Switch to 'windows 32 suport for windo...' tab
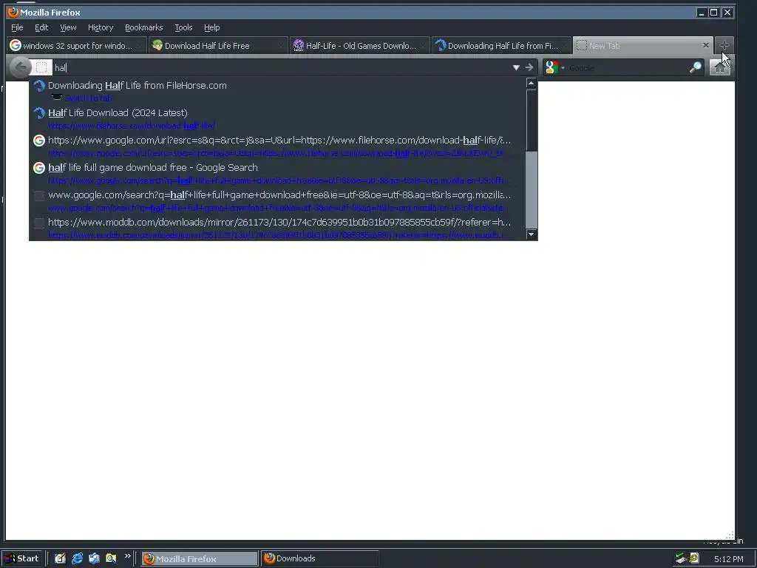This screenshot has height=568, width=757. pyautogui.click(x=77, y=45)
